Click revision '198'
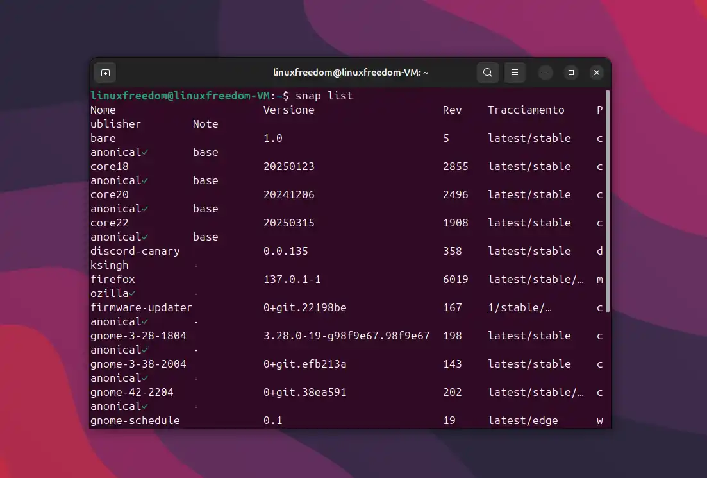This screenshot has height=478, width=707. [453, 336]
